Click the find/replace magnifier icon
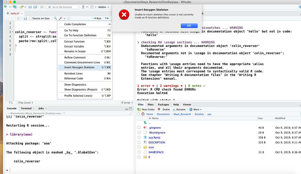Screen dimensions: 301x174 [x=55, y=18]
